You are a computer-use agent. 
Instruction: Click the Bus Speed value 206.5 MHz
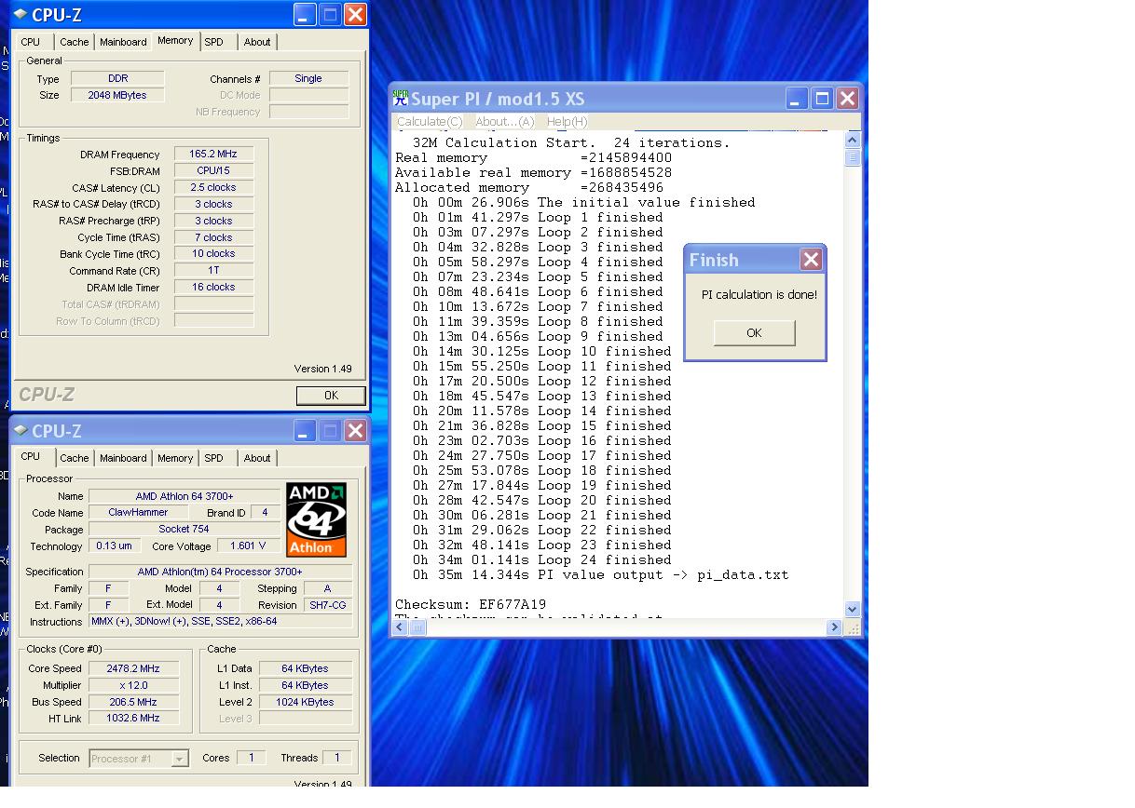click(133, 702)
